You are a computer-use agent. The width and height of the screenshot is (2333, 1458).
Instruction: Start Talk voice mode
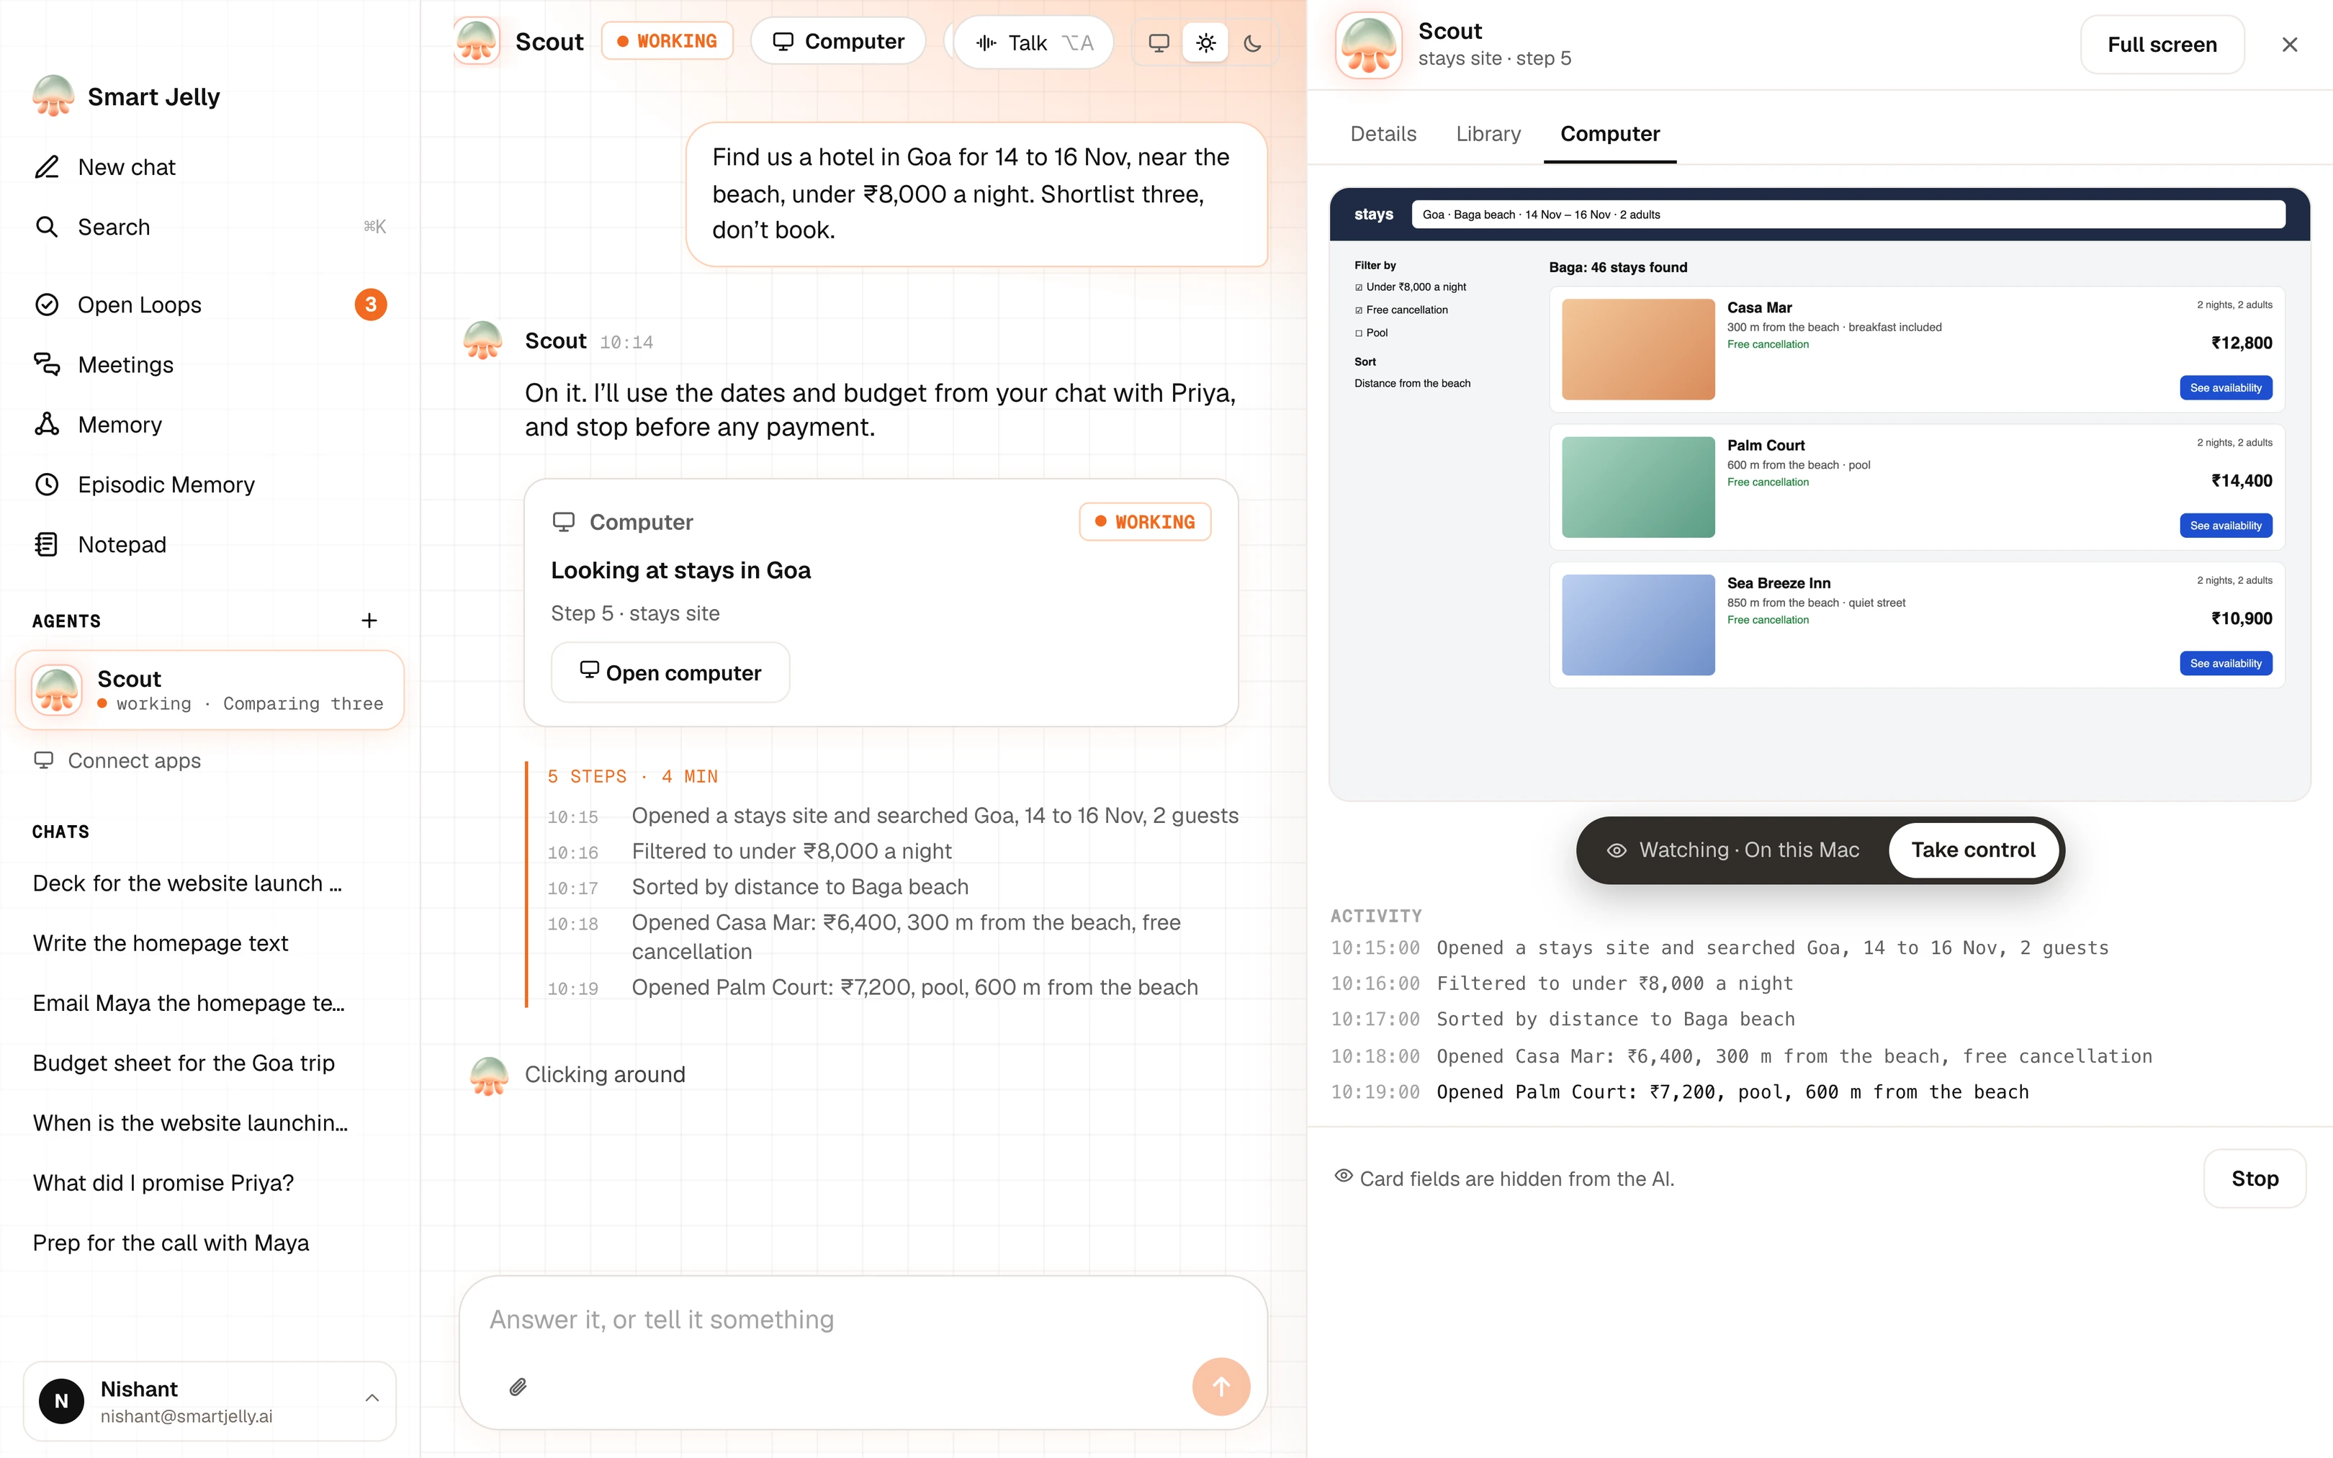coord(1033,42)
